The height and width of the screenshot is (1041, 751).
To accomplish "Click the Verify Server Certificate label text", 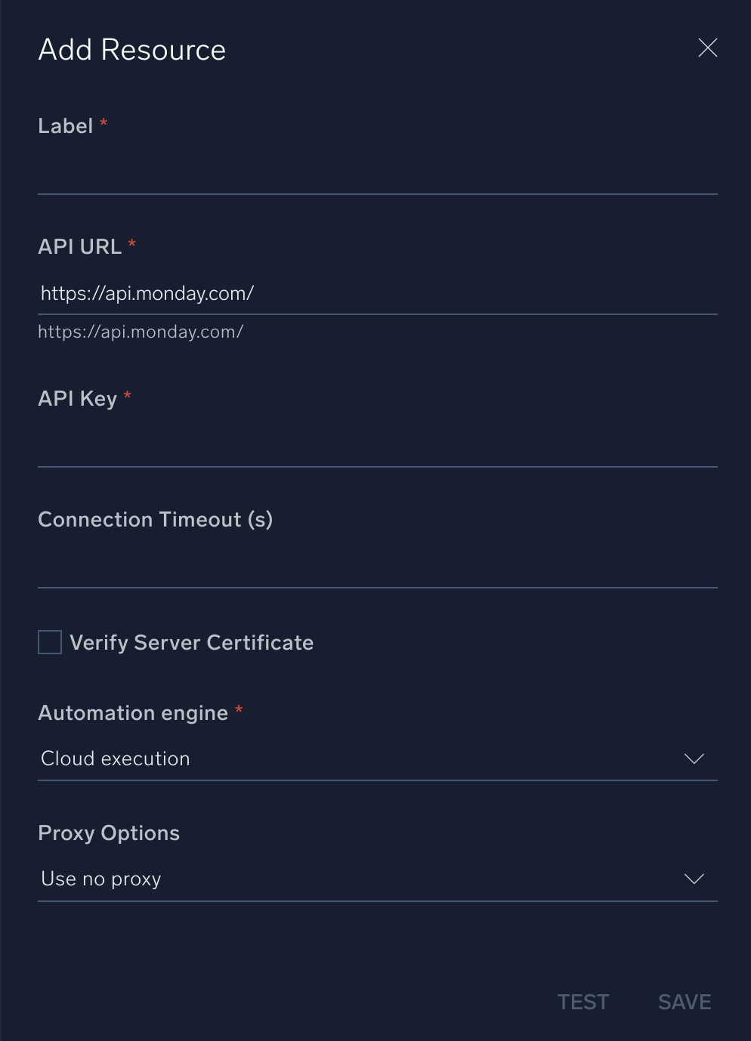I will (x=191, y=643).
